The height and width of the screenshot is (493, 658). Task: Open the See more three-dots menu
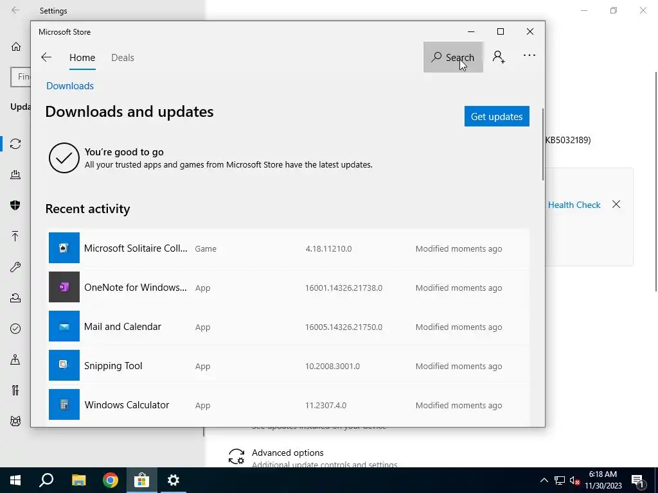529,55
